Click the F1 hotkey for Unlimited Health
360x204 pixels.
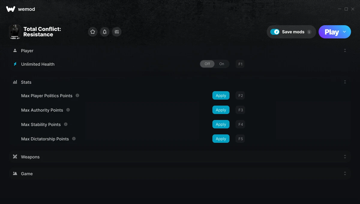point(240,64)
